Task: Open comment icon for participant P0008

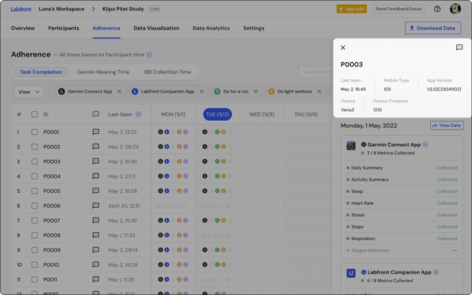Action: coord(96,235)
